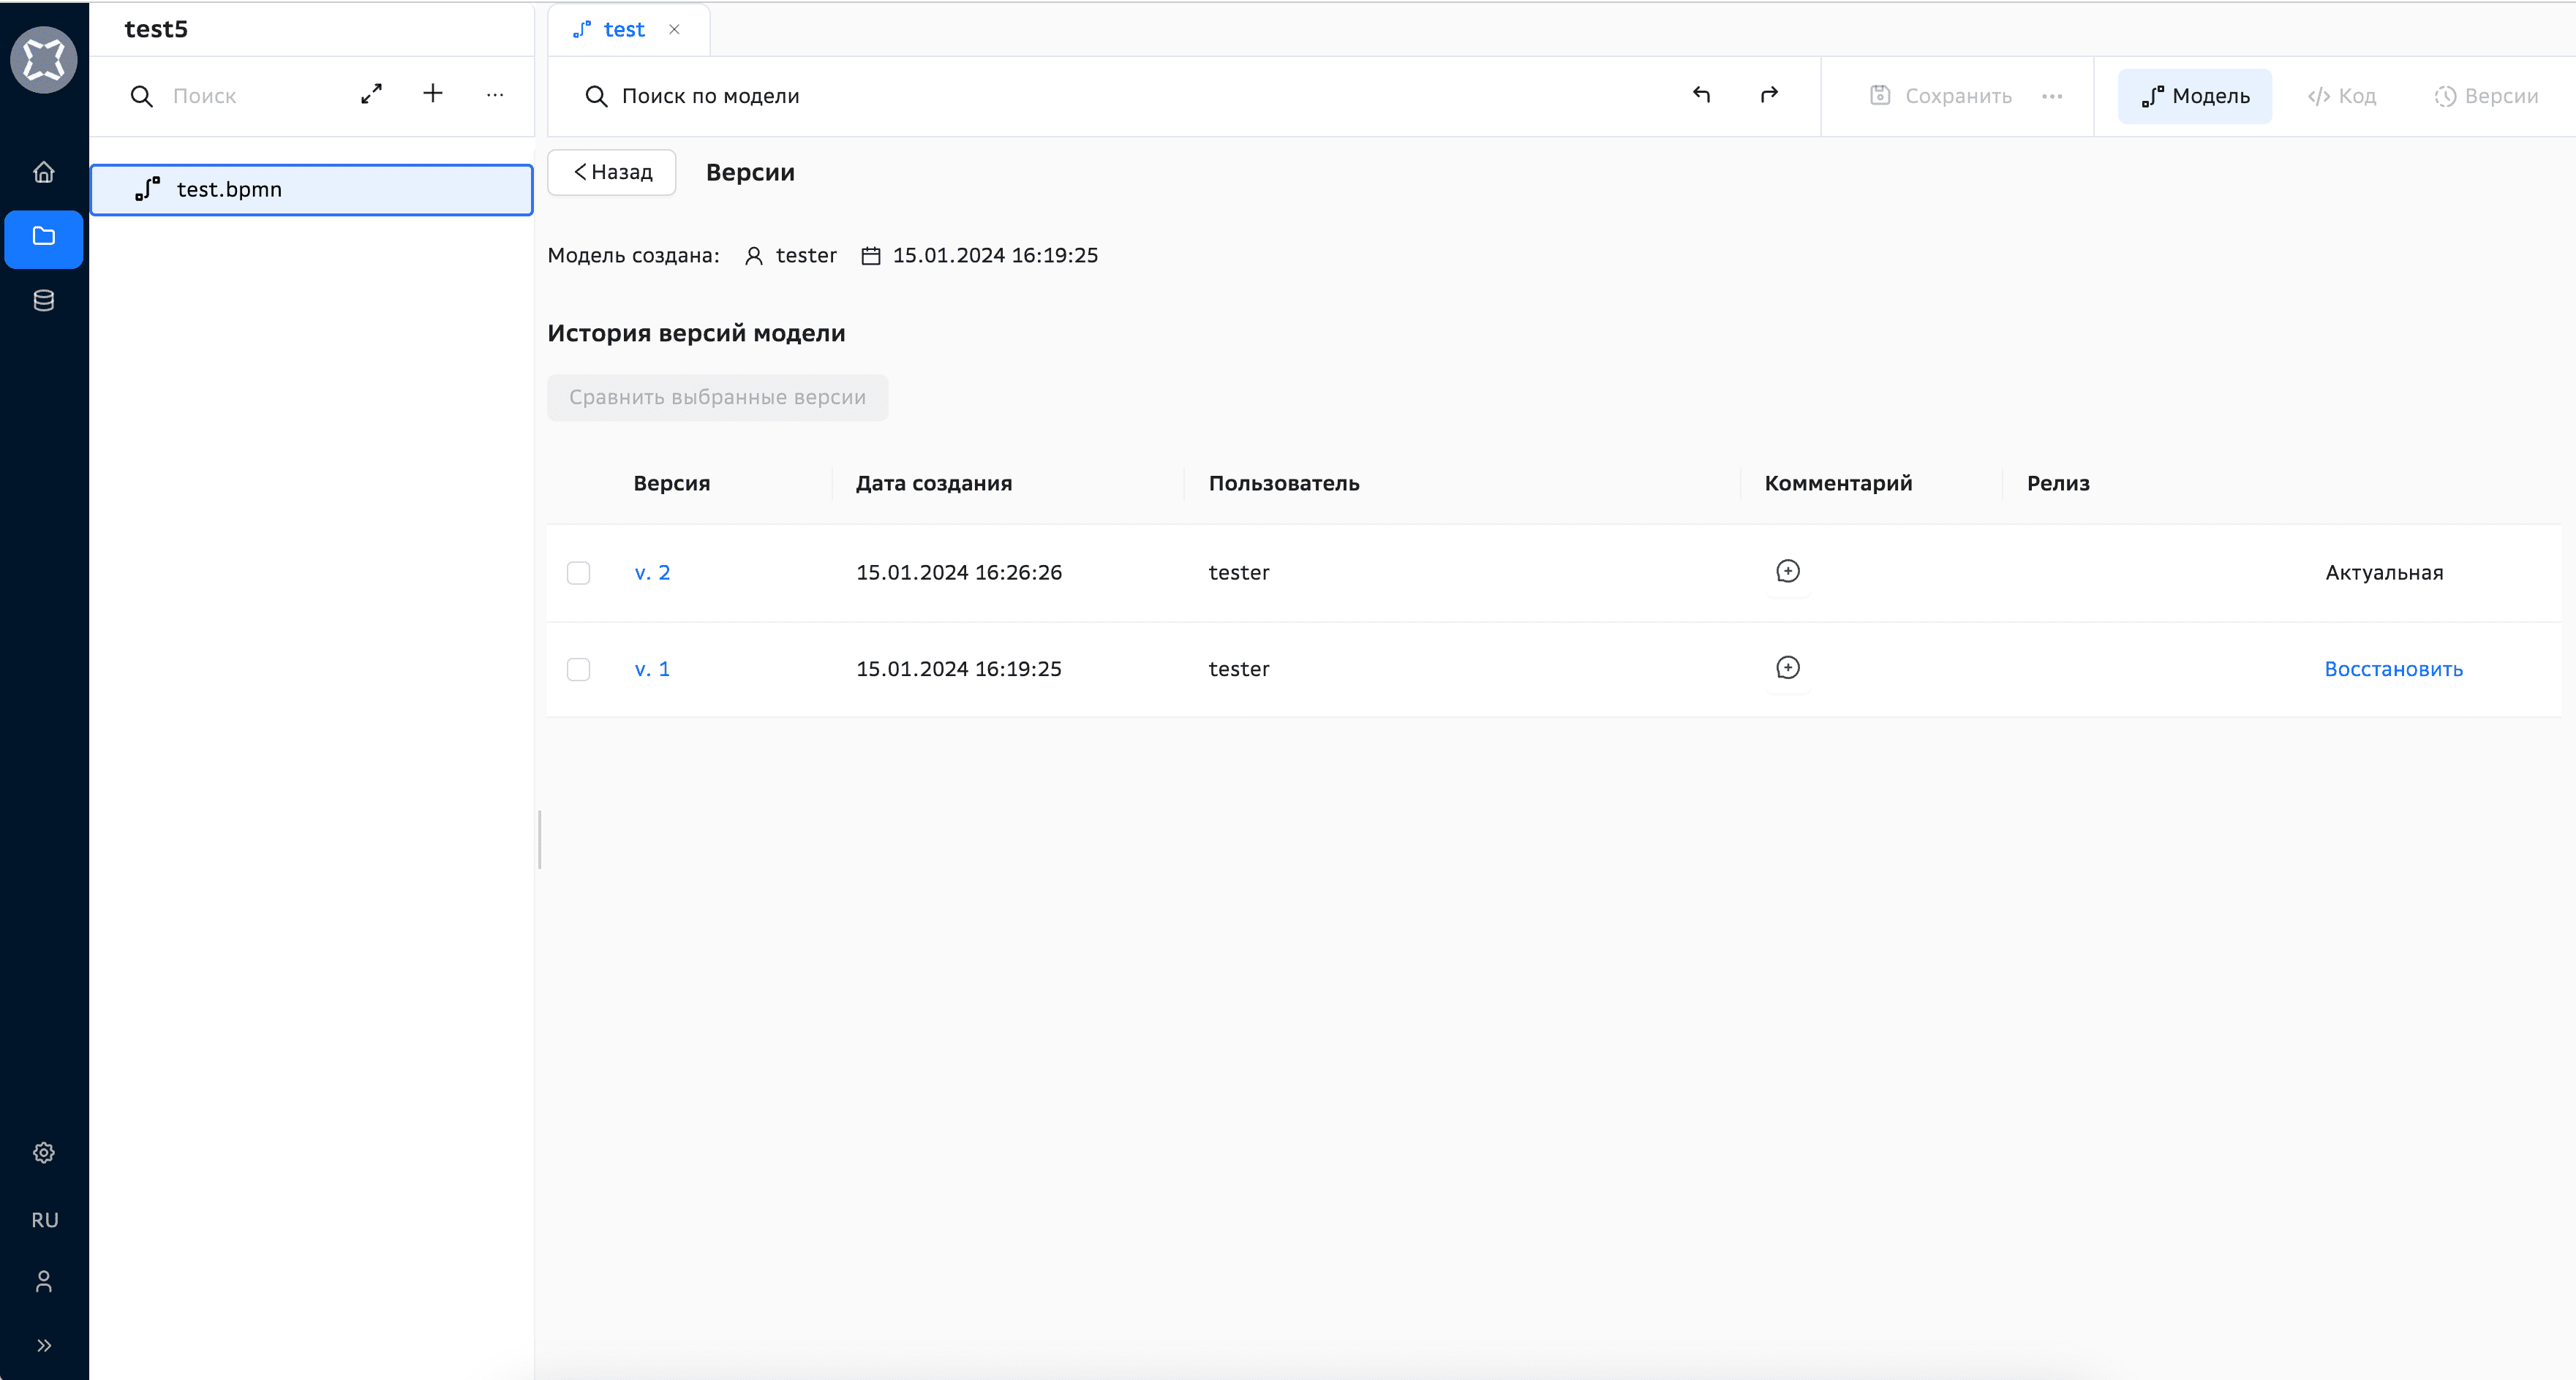Click the redo arrow icon
The width and height of the screenshot is (2576, 1380).
(1769, 95)
